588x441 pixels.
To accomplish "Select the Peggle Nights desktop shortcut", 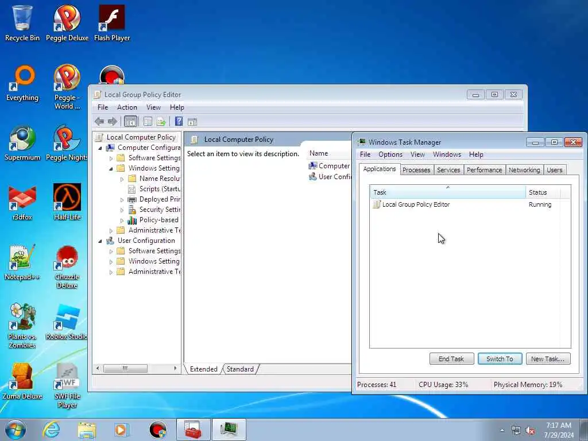I will pos(67,143).
